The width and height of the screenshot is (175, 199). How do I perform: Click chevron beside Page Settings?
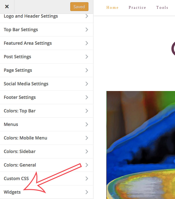pos(87,70)
